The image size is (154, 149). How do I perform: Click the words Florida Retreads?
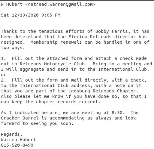coord(90,37)
